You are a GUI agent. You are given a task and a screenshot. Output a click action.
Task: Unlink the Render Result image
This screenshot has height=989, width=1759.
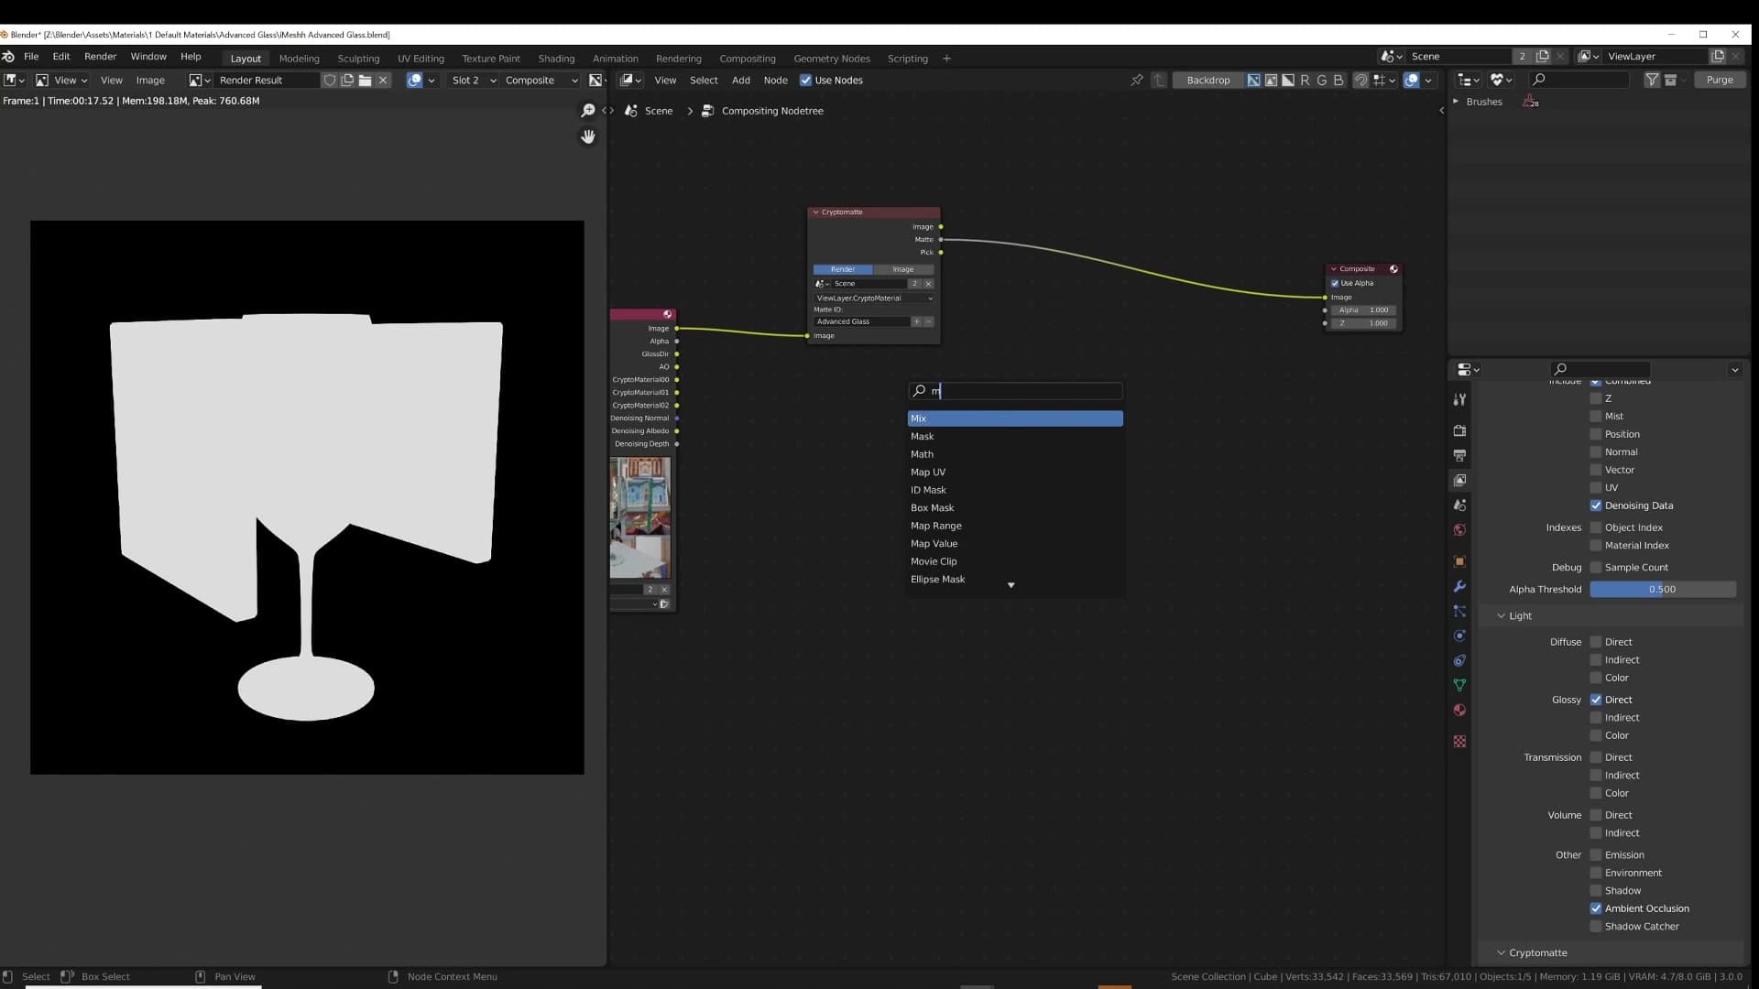click(x=383, y=81)
